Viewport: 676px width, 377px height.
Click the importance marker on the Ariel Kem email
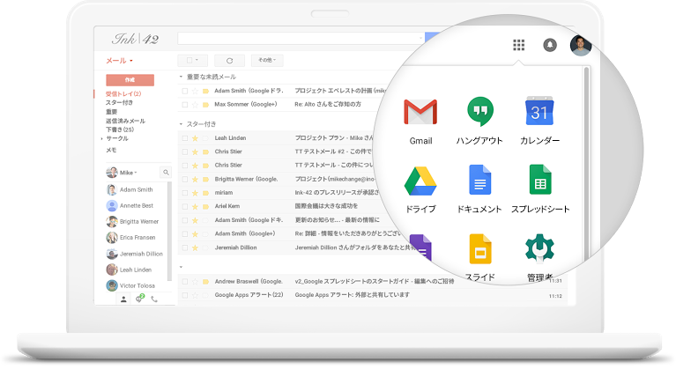click(205, 206)
